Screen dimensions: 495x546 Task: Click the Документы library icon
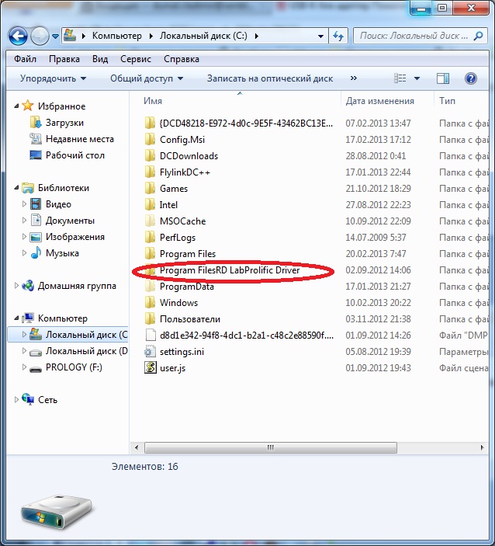click(36, 220)
